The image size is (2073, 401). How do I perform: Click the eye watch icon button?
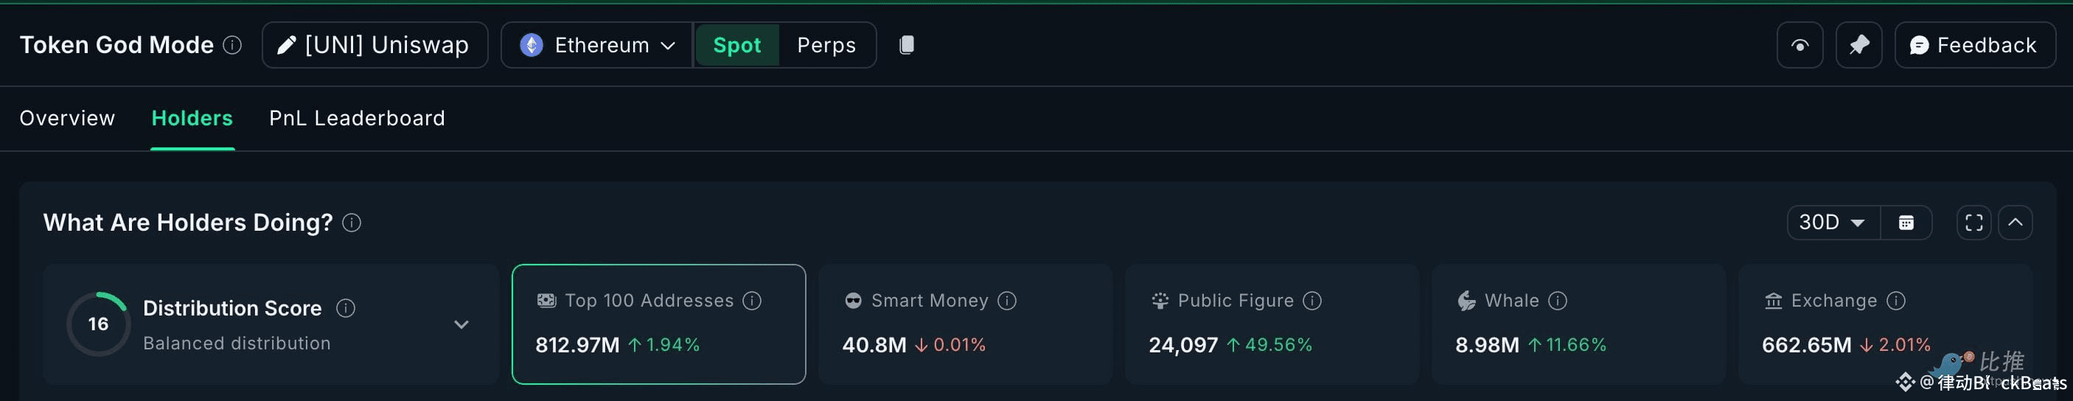pyautogui.click(x=1799, y=45)
